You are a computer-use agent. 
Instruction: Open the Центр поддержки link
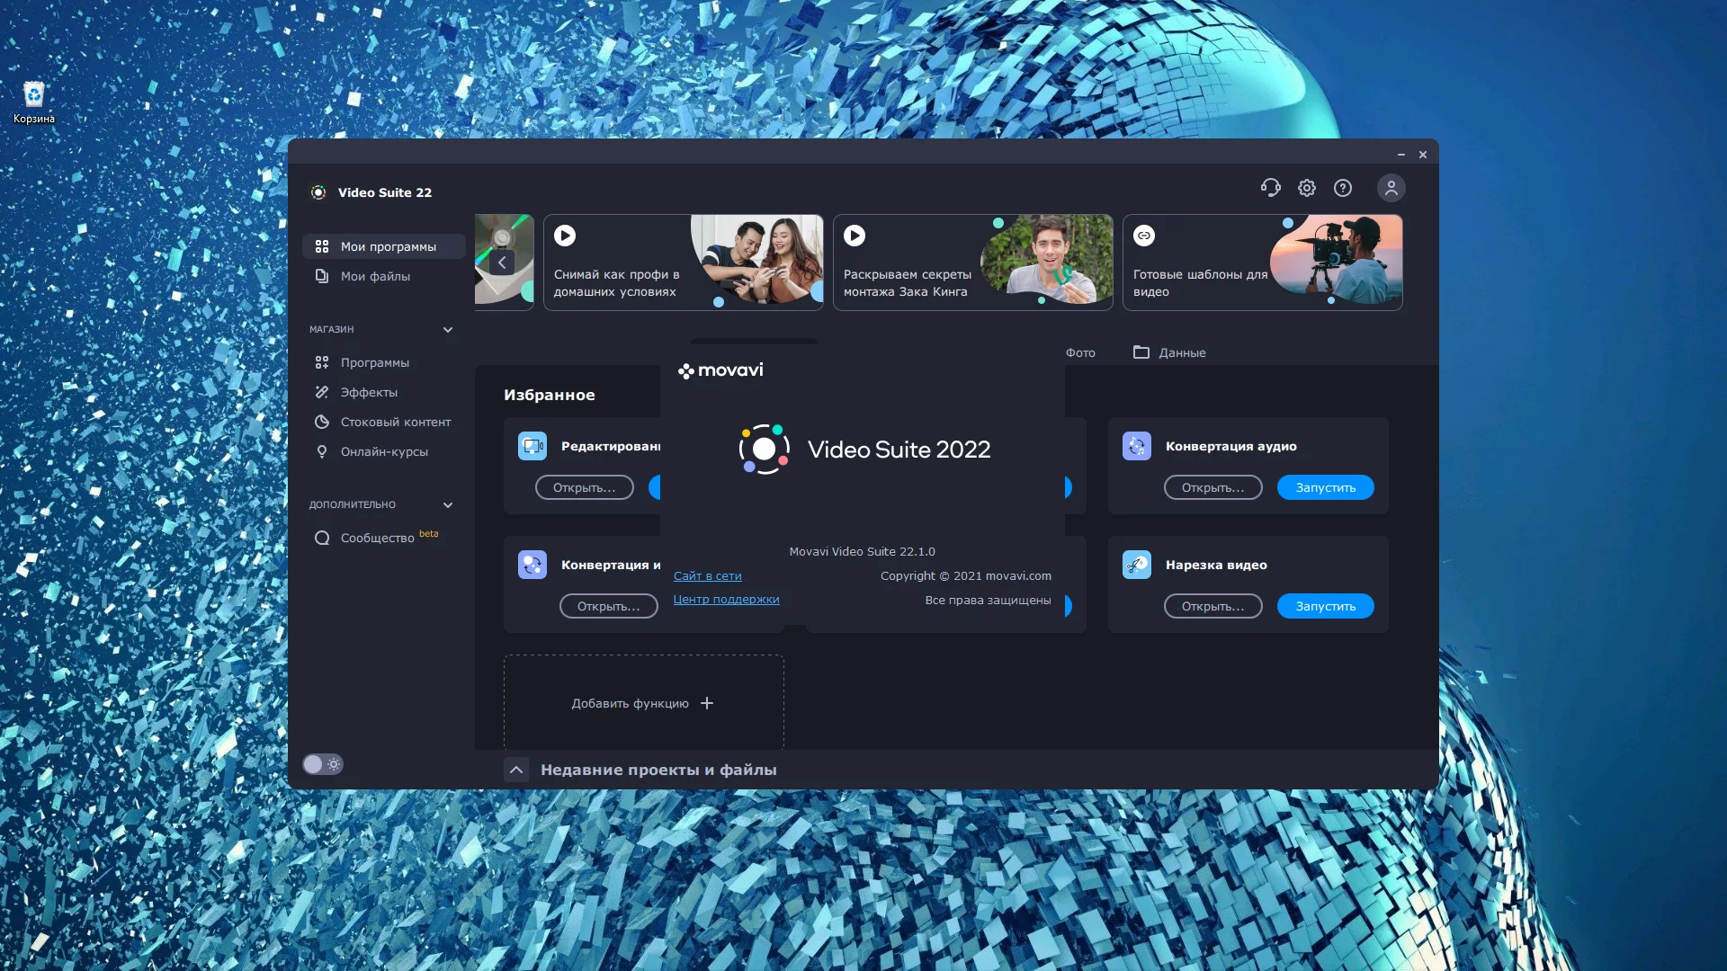(x=727, y=599)
